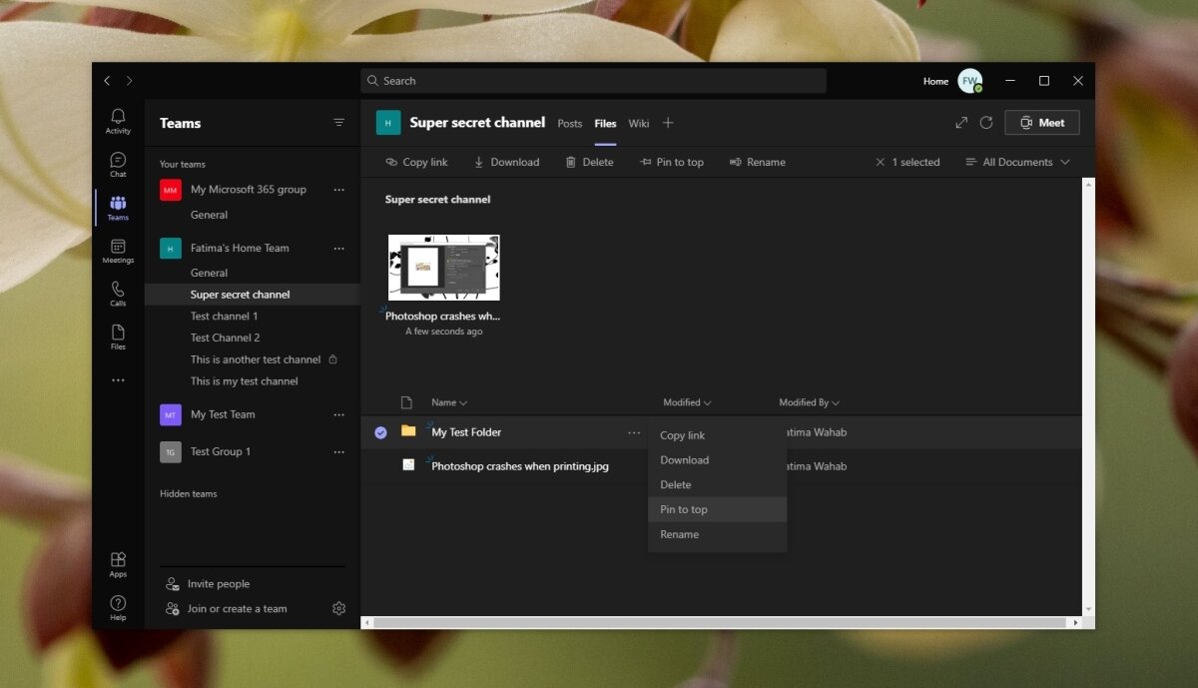Open the Photoshop crashes thumbnail preview
This screenshot has width=1198, height=688.
coord(442,267)
